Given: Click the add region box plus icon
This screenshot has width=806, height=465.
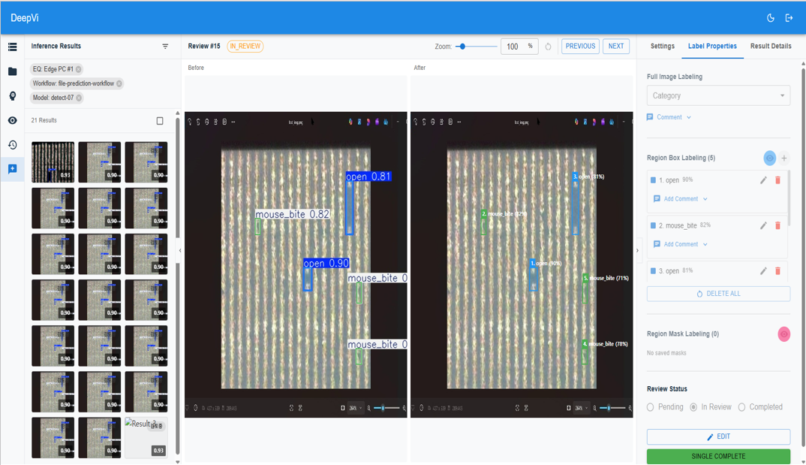Looking at the screenshot, I should click(784, 159).
